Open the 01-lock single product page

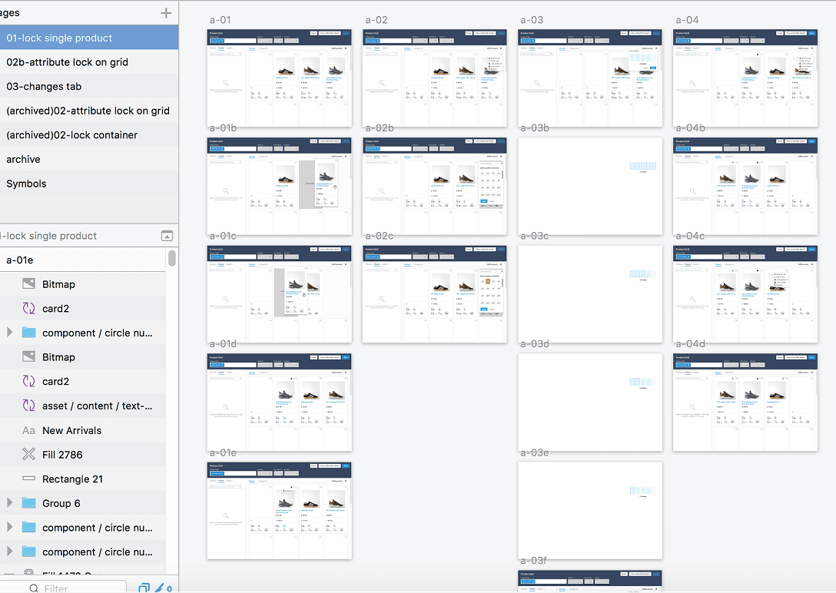pyautogui.click(x=89, y=38)
